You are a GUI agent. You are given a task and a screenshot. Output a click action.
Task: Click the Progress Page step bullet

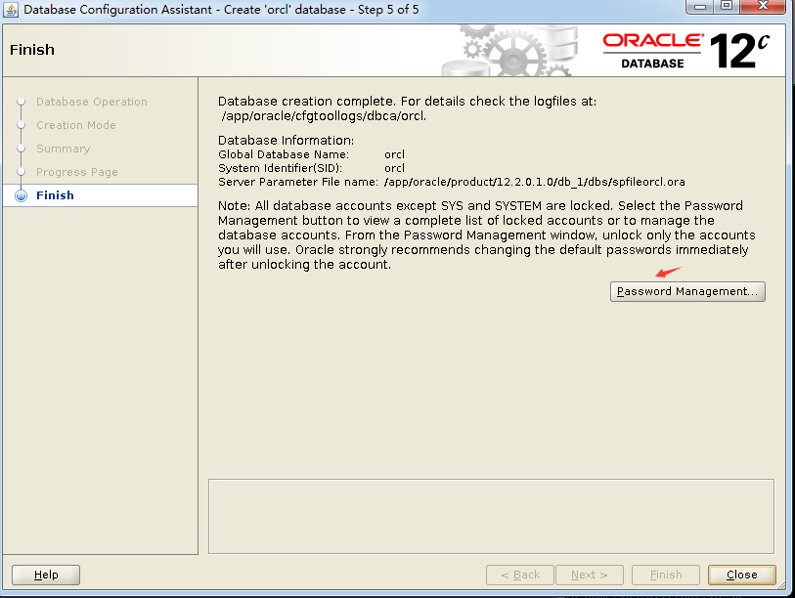coord(21,172)
